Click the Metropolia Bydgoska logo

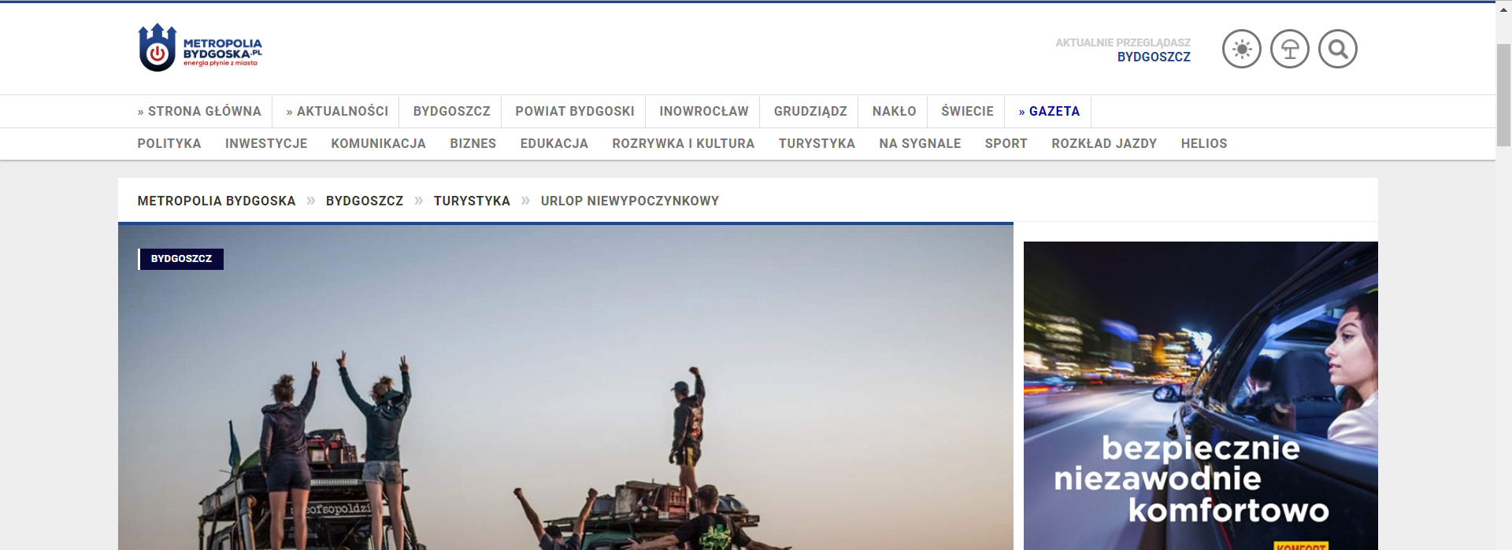pyautogui.click(x=200, y=49)
